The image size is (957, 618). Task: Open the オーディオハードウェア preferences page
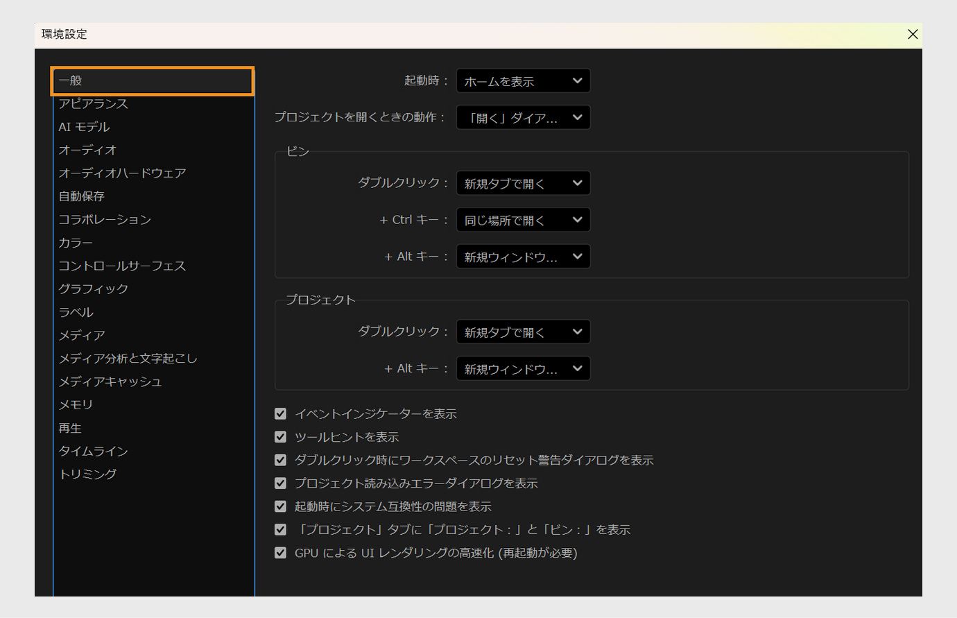[x=121, y=173]
